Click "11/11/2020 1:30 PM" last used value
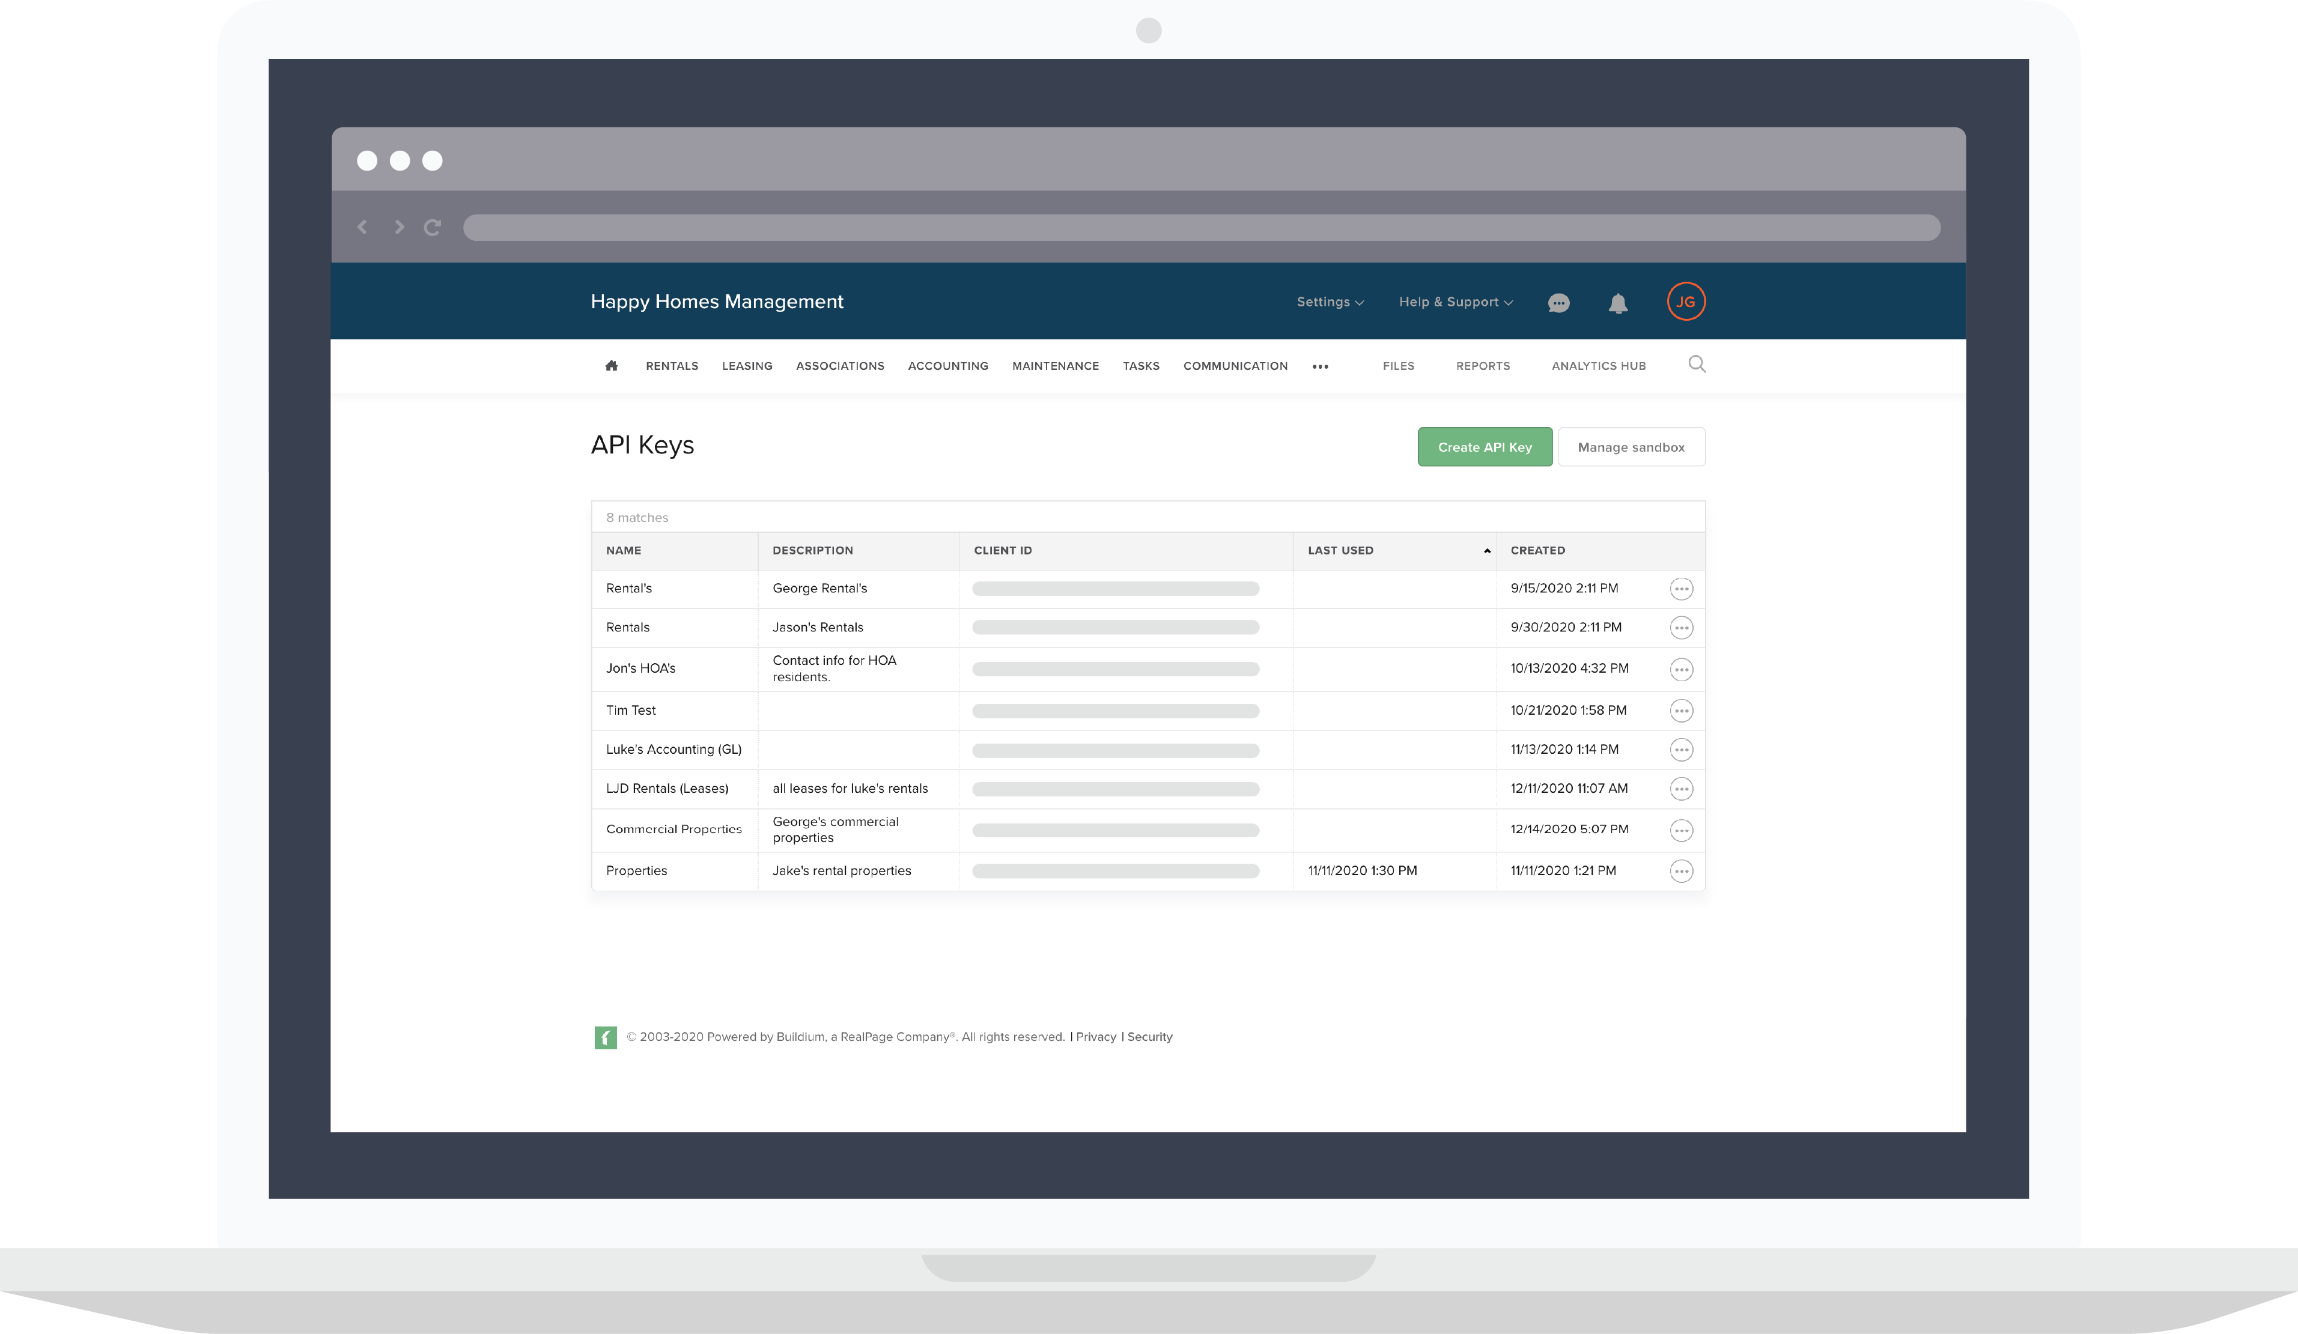Image resolution: width=2298 pixels, height=1334 pixels. [1363, 871]
